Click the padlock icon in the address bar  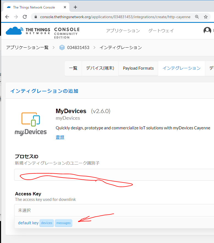point(35,17)
